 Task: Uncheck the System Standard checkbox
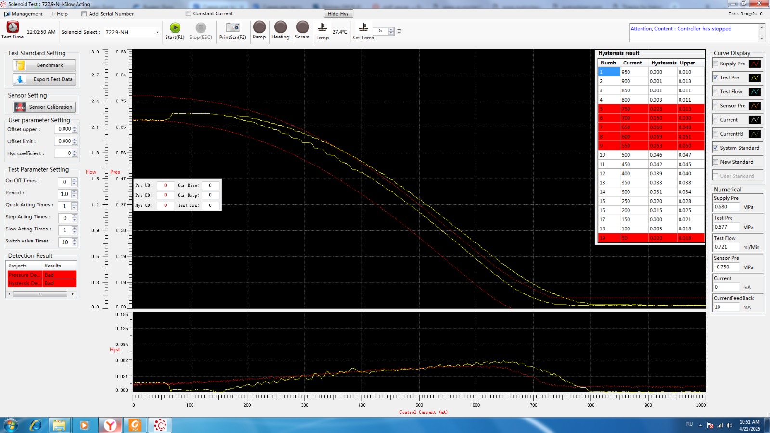pos(716,148)
